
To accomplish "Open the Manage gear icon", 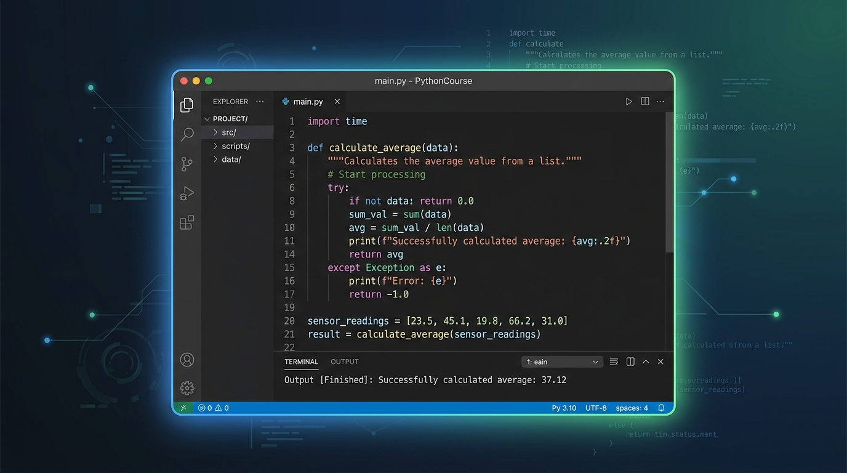I will point(187,387).
